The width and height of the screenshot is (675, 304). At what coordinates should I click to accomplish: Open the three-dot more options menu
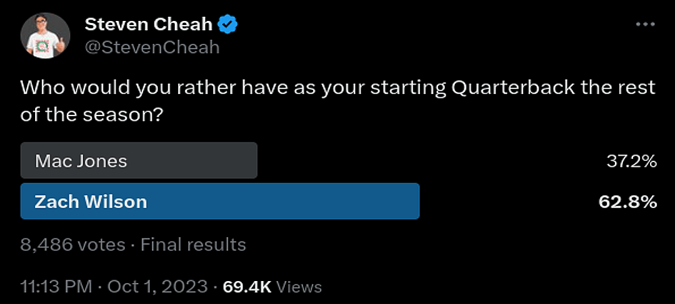[x=645, y=25]
